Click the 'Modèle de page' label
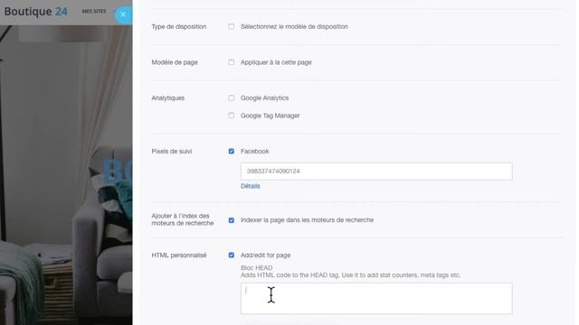Screen dimensions: 579x325 175,62
